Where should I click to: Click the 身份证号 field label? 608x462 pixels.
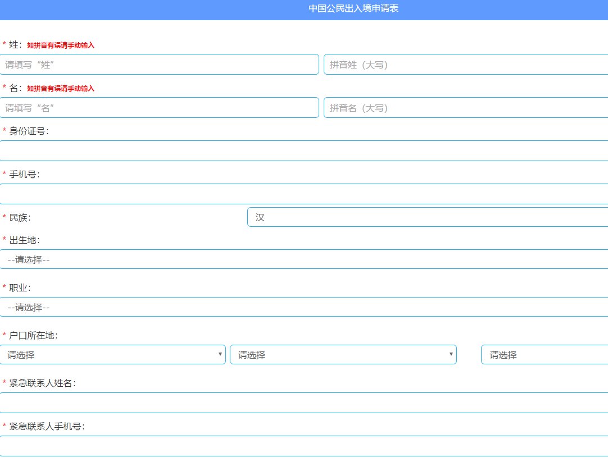[29, 131]
